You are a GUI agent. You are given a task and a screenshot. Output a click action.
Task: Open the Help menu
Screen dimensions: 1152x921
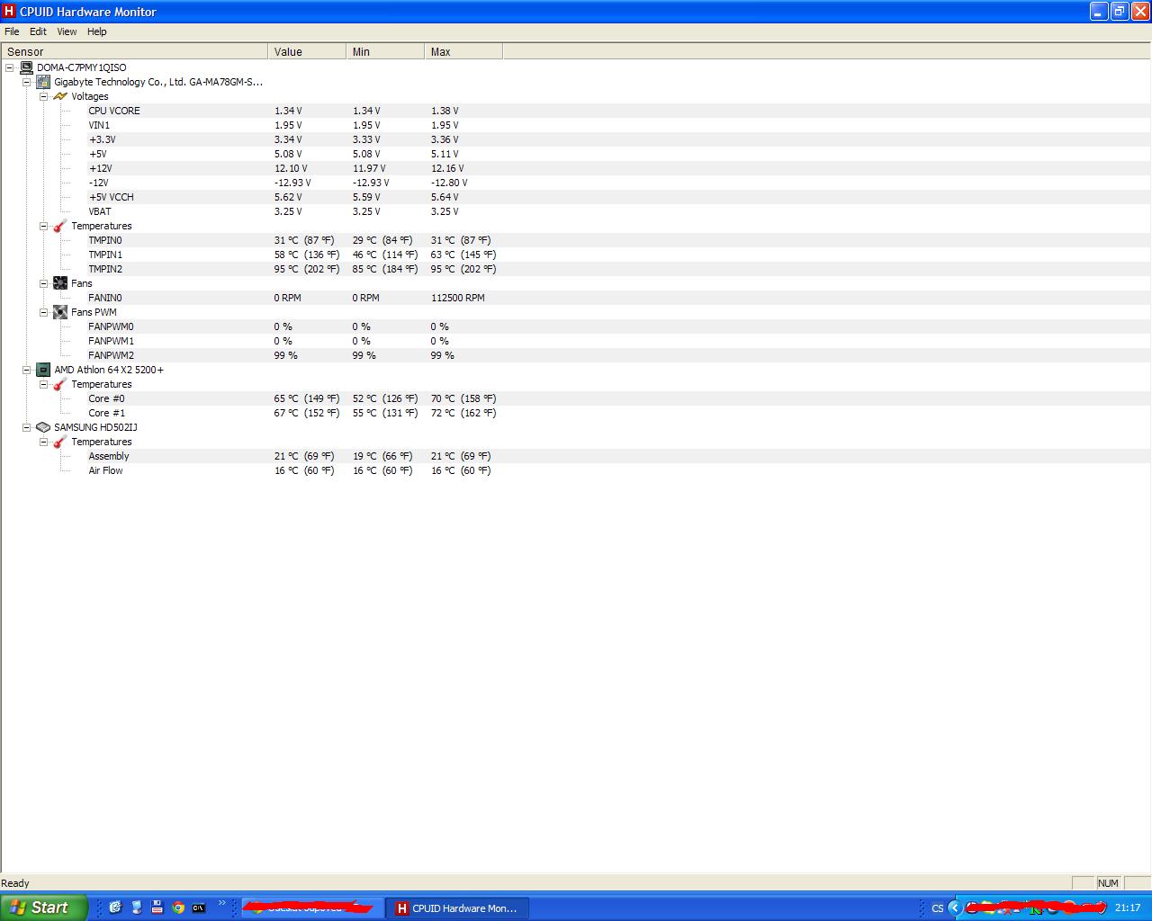[x=97, y=31]
